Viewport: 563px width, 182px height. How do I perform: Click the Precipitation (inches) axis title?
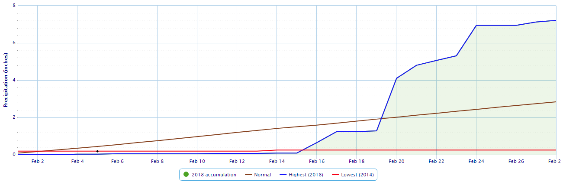point(6,80)
